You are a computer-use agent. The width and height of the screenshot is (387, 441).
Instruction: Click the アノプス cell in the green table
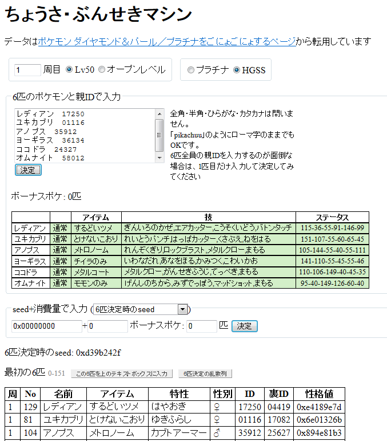pyautogui.click(x=31, y=250)
